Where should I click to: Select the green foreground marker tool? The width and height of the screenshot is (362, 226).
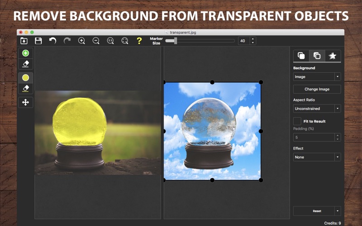coord(25,53)
